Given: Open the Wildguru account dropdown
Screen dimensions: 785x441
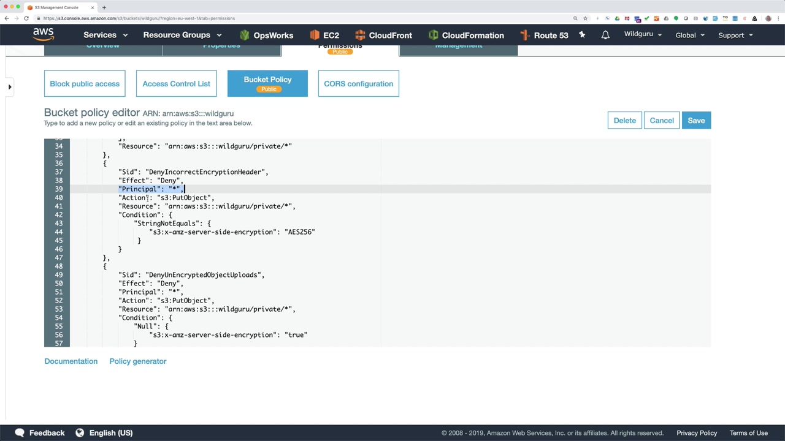Looking at the screenshot, I should [643, 34].
